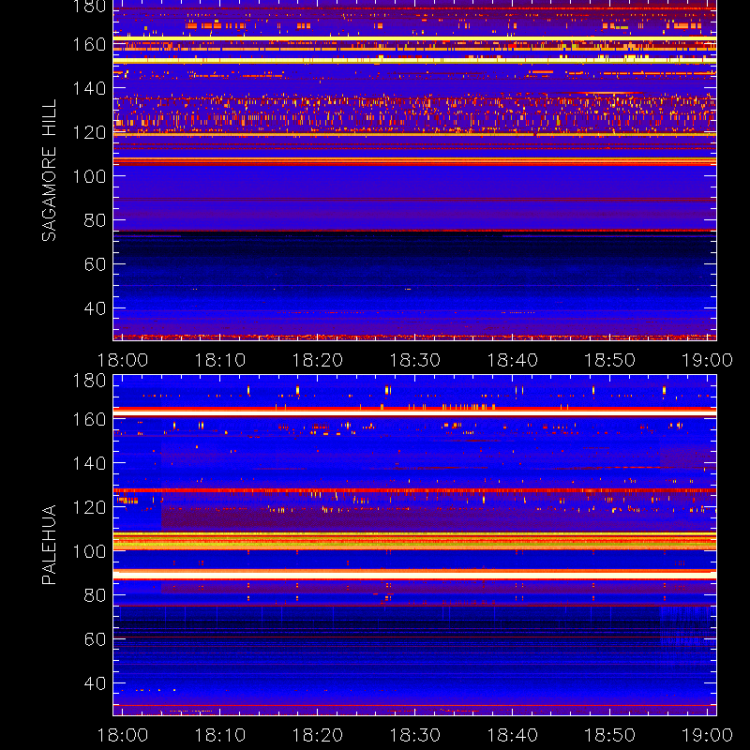
Task: Select the 40 tick label on Sagamore Hill axis
Action: (x=95, y=308)
